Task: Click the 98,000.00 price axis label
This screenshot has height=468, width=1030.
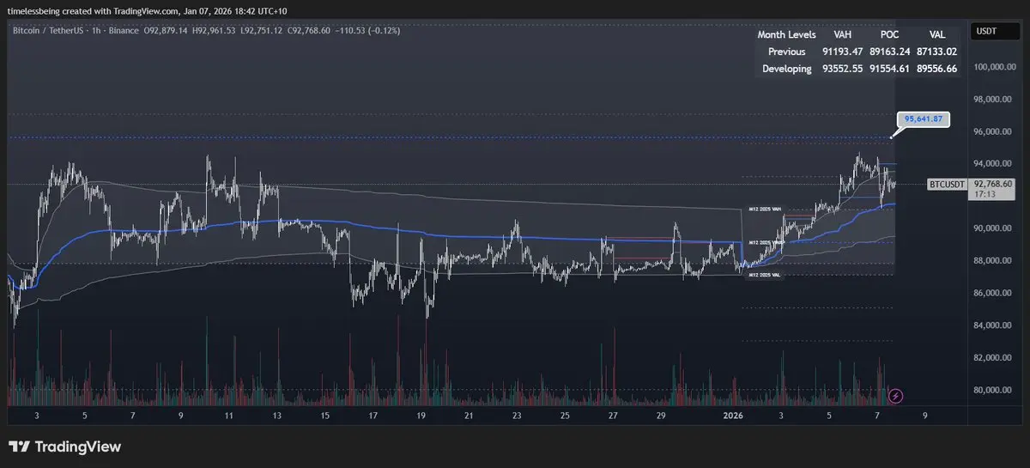Action: tap(994, 99)
